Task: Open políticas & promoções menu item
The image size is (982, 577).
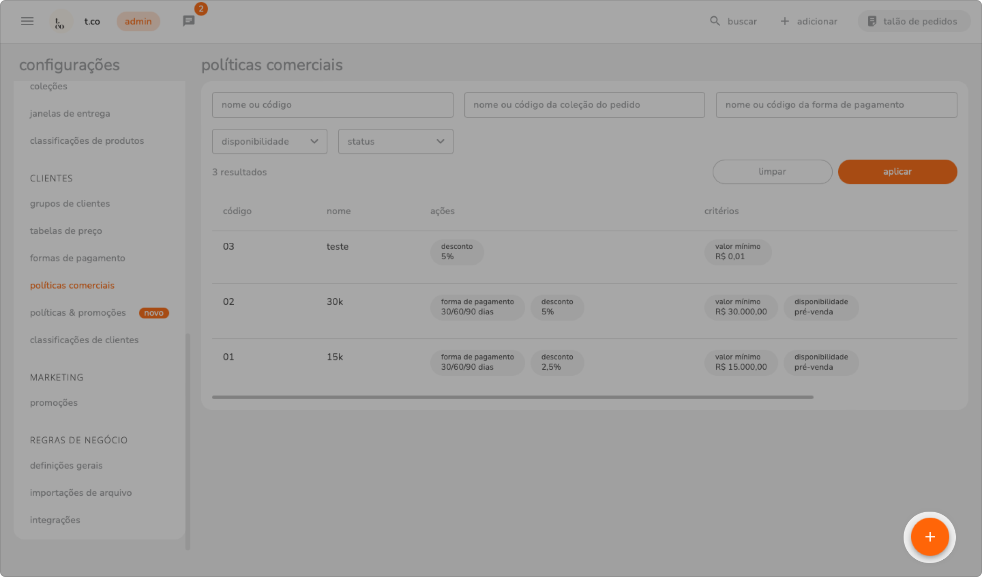Action: tap(78, 313)
